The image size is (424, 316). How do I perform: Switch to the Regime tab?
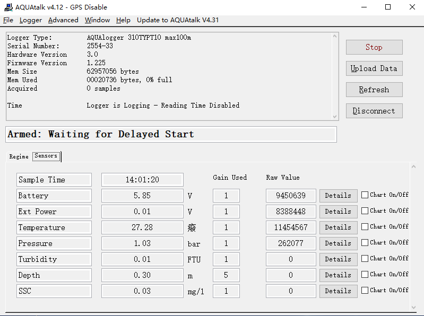point(19,157)
